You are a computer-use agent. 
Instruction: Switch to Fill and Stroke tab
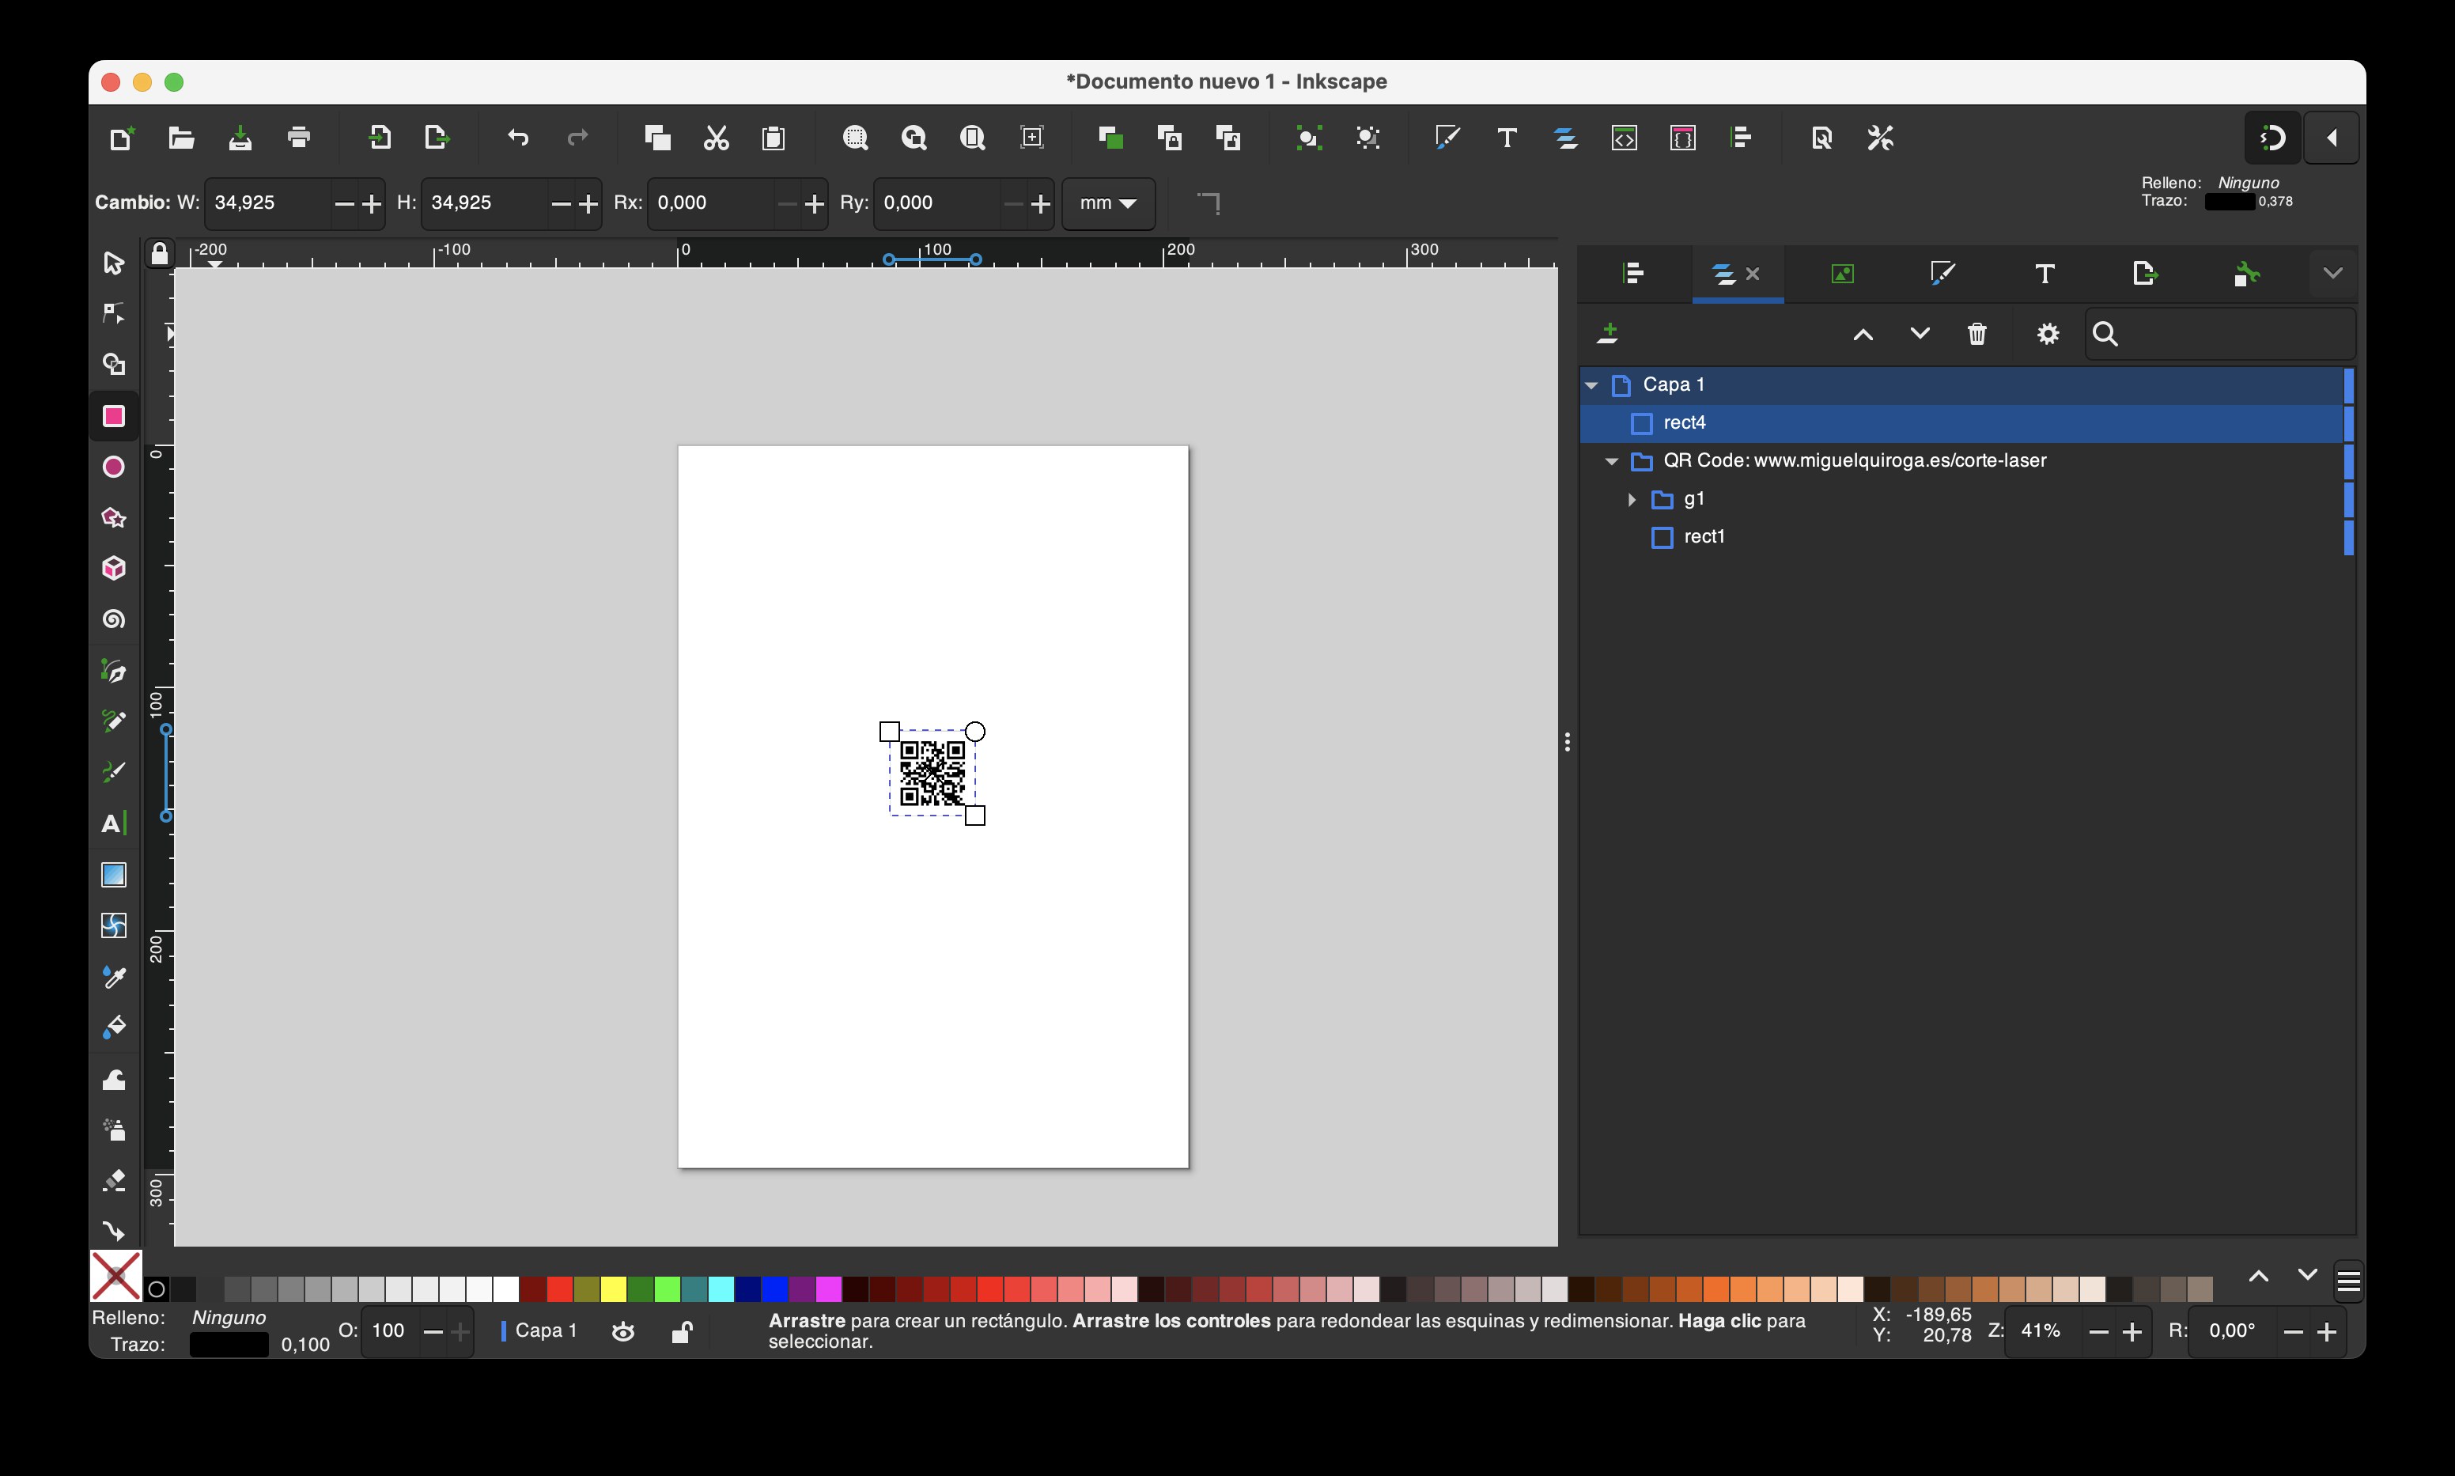[1942, 274]
